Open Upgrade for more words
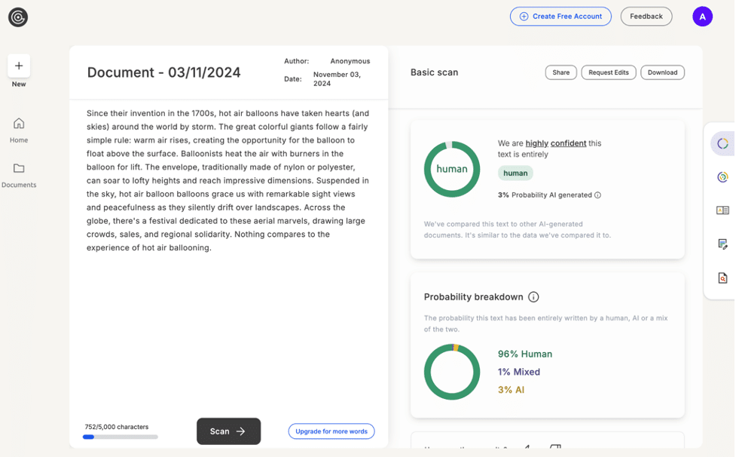736x457 pixels. point(331,431)
